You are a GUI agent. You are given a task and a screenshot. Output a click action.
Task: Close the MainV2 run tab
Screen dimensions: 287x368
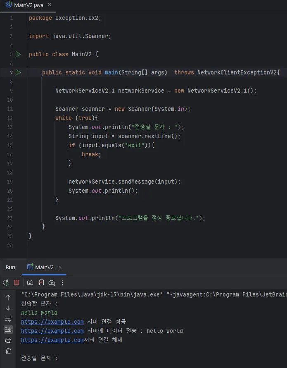[x=60, y=267]
